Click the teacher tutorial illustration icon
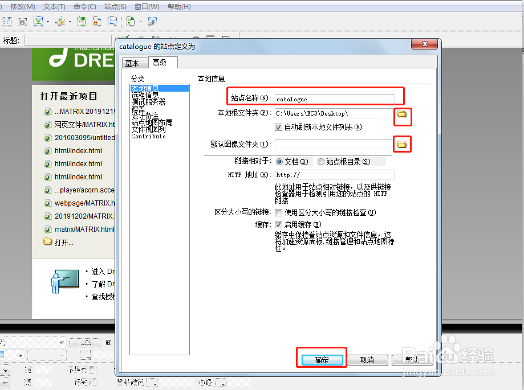Viewport: 524px width, 390px height. click(65, 282)
